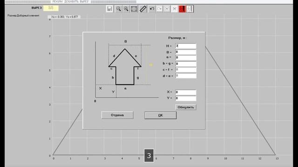Zoom in with the plus magnifier
This screenshot has height=167, width=298.
point(126,9)
